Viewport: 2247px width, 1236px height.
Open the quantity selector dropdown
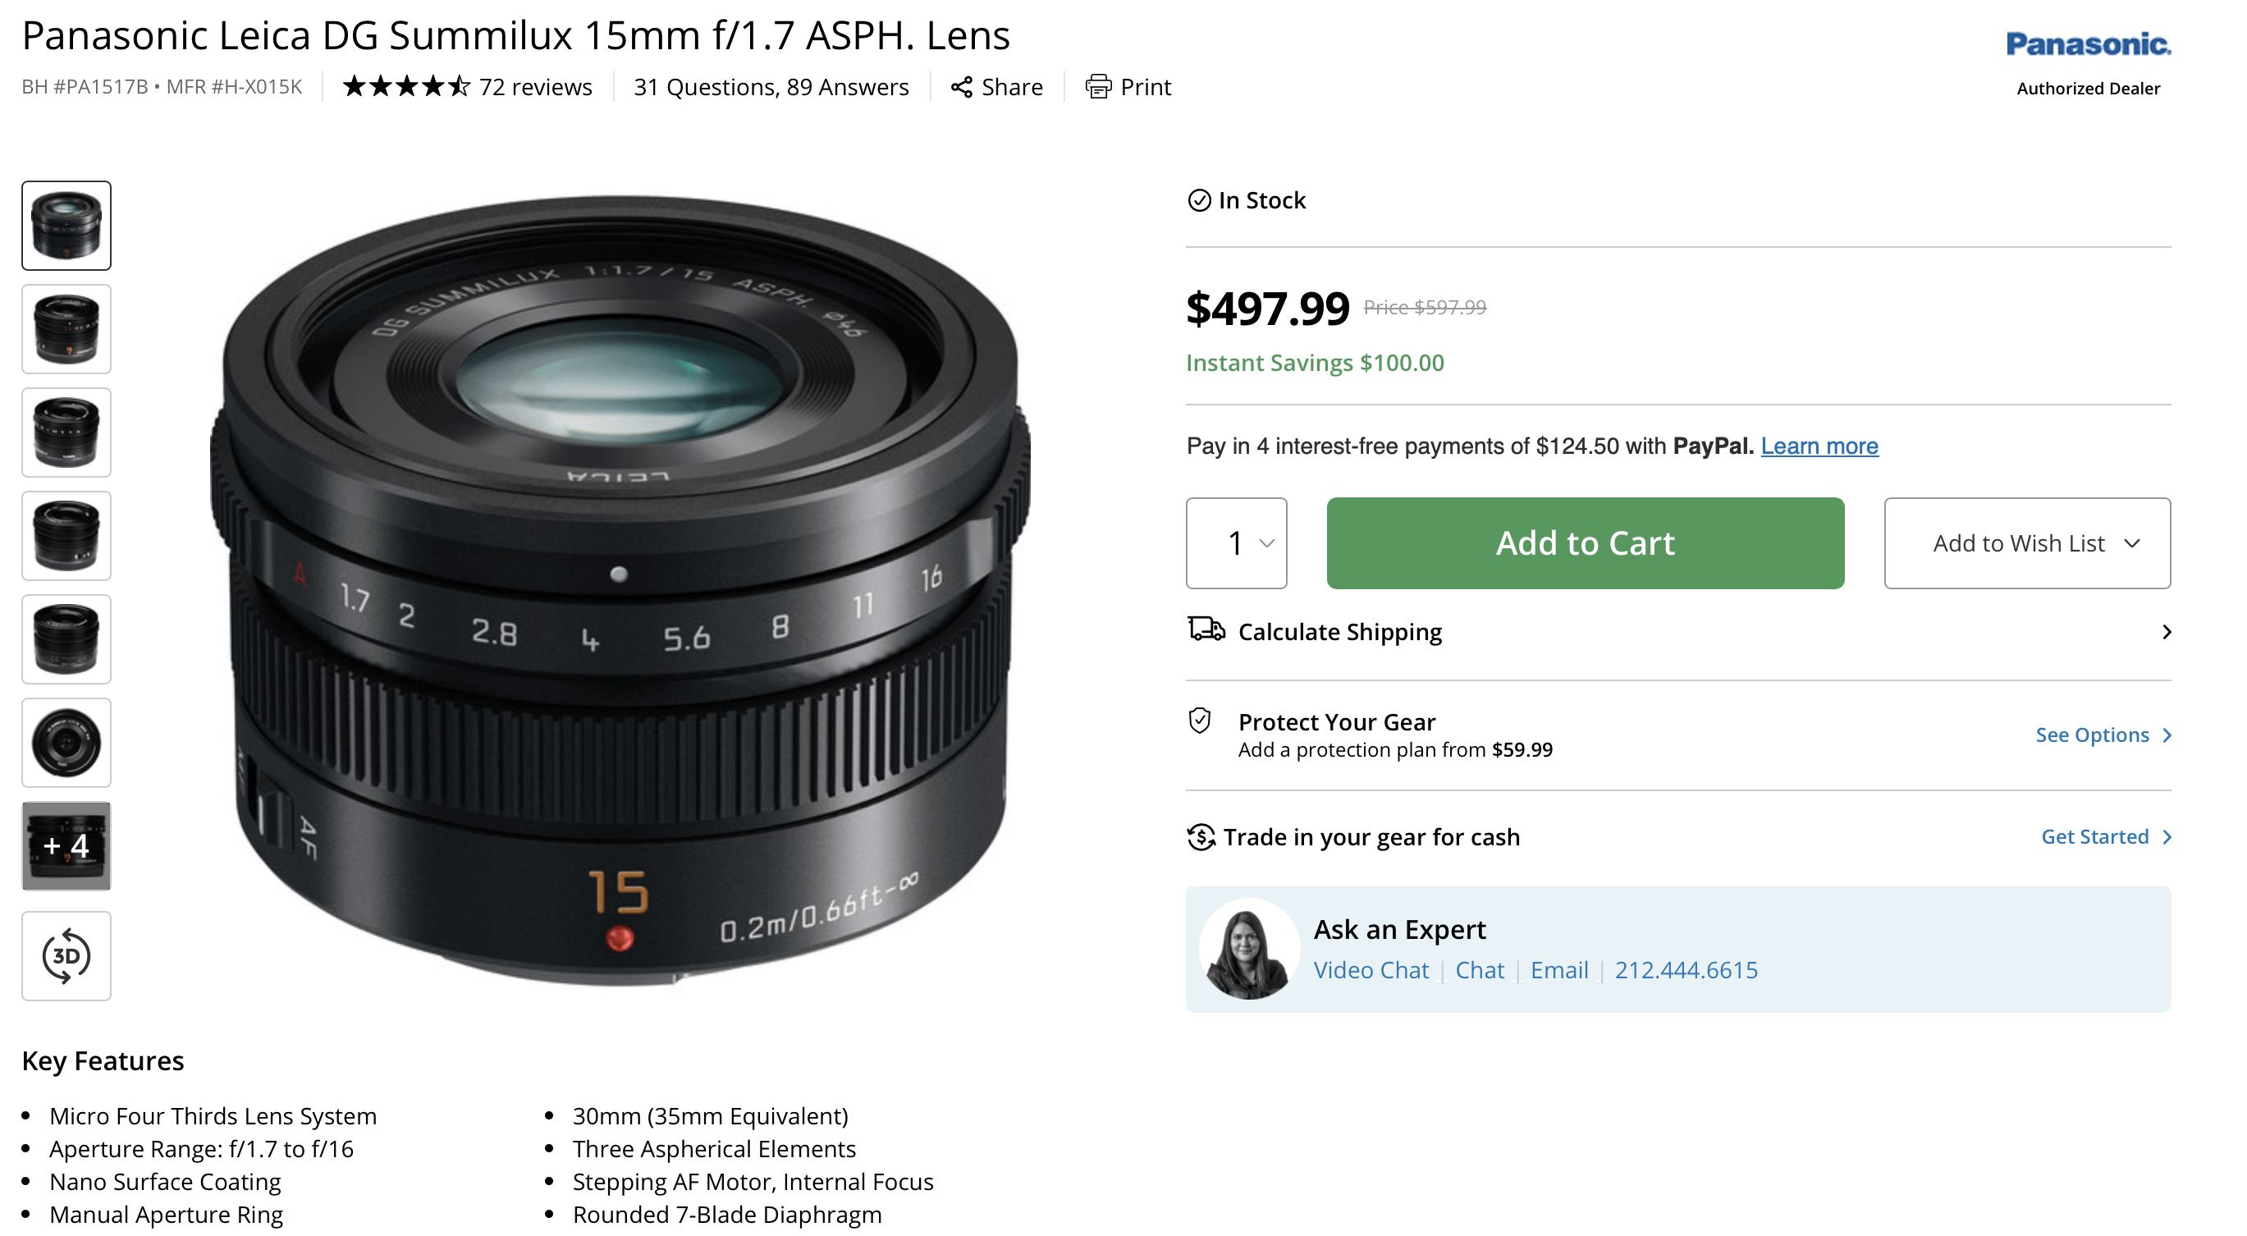click(1236, 542)
